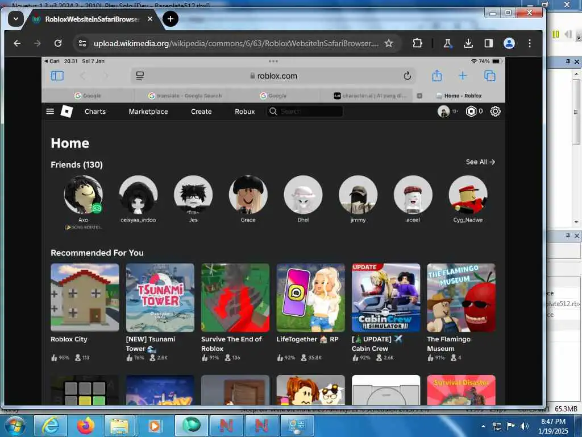Click the Chrome address bar URL

236,43
